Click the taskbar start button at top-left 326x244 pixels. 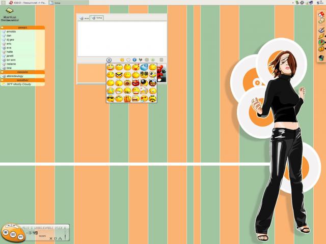coord(4,3)
